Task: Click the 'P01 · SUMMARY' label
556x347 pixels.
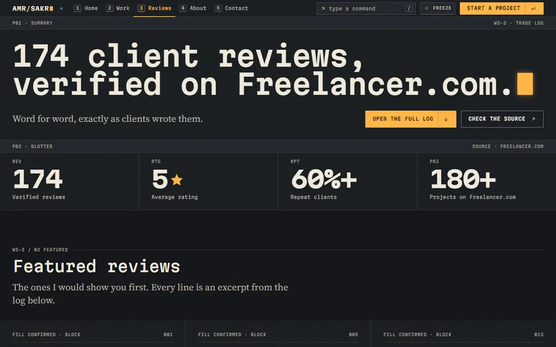Action: [x=32, y=23]
